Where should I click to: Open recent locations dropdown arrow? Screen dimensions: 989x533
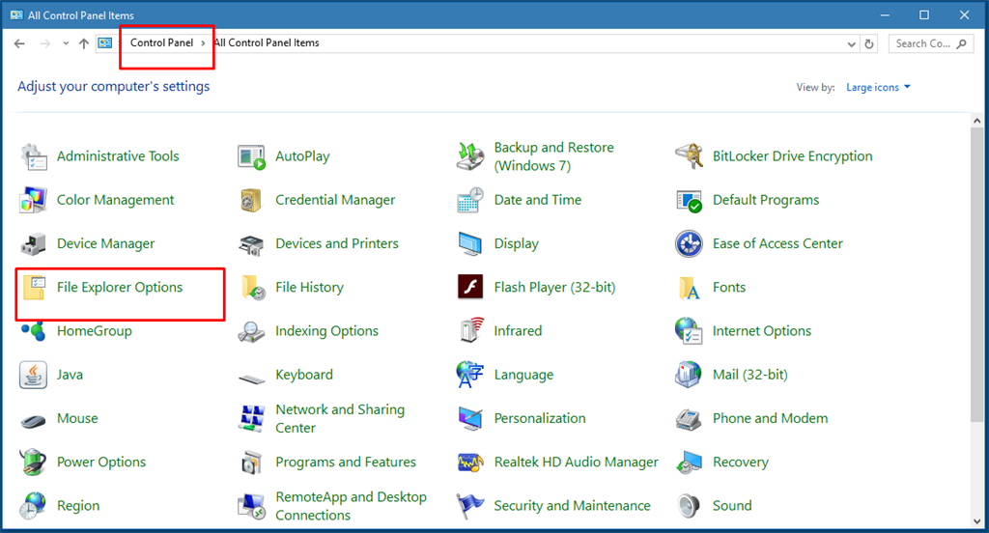click(x=66, y=43)
